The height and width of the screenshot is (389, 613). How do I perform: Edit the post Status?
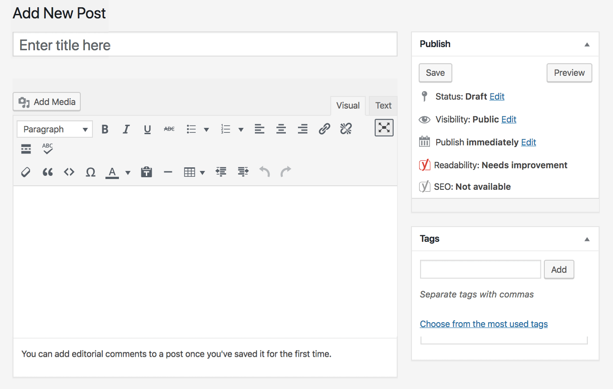pos(497,96)
